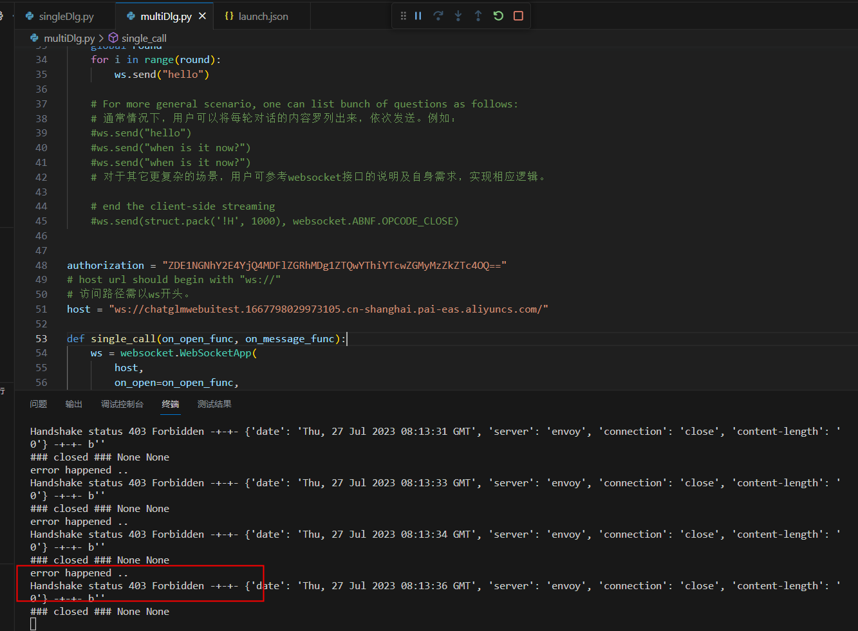The image size is (858, 631).
Task: Select the 终端 panel tab
Action: (x=171, y=404)
